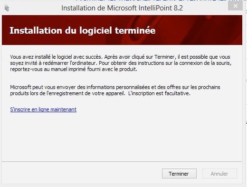Close the IntelliPoint installation dialog

point(235,6)
